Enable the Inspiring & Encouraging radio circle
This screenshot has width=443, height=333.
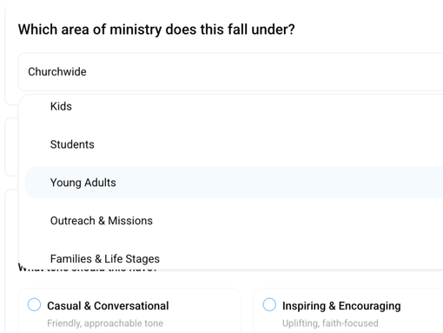pyautogui.click(x=269, y=304)
